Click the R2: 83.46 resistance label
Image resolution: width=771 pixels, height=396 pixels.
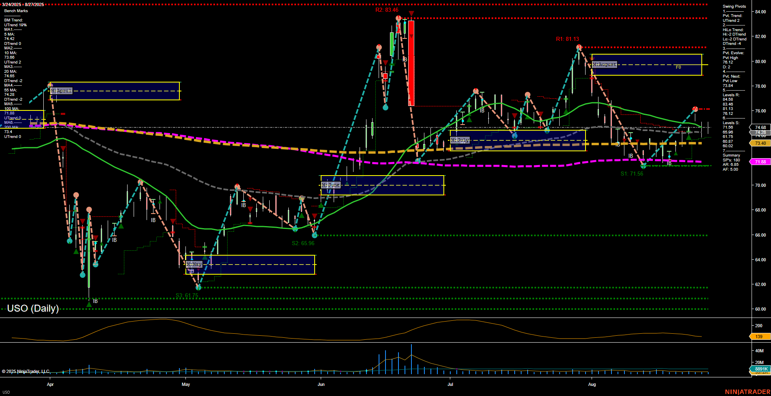click(x=387, y=10)
